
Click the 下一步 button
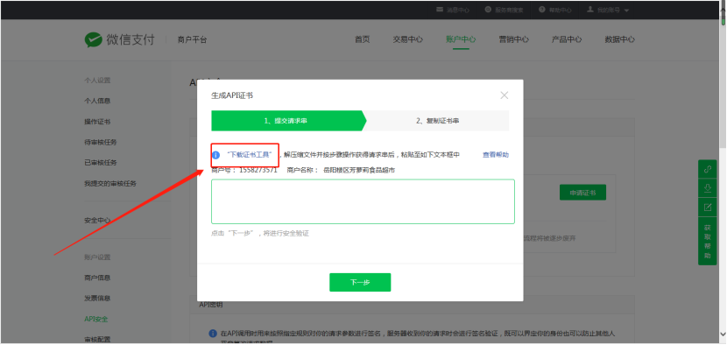point(360,283)
